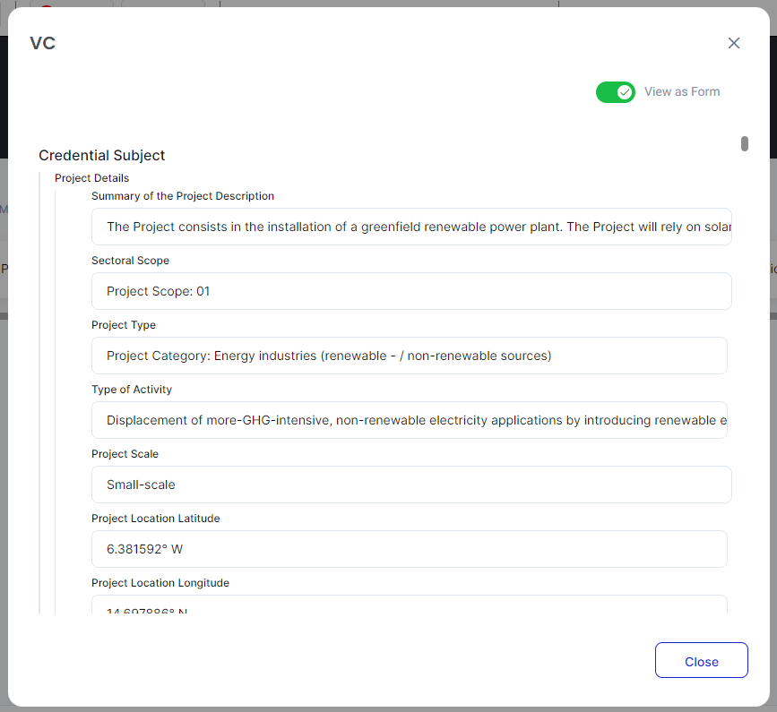Click the 'Type of Activity' field label
This screenshot has height=712, width=777.
click(x=132, y=390)
